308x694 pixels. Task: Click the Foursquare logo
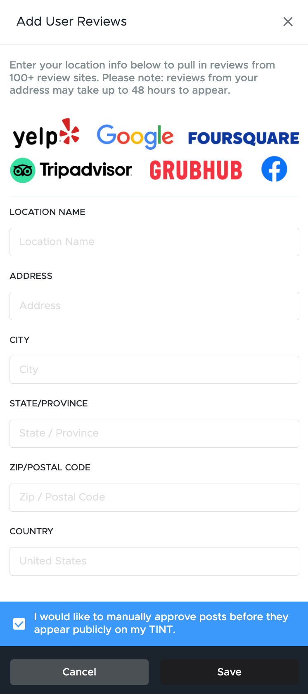(244, 138)
